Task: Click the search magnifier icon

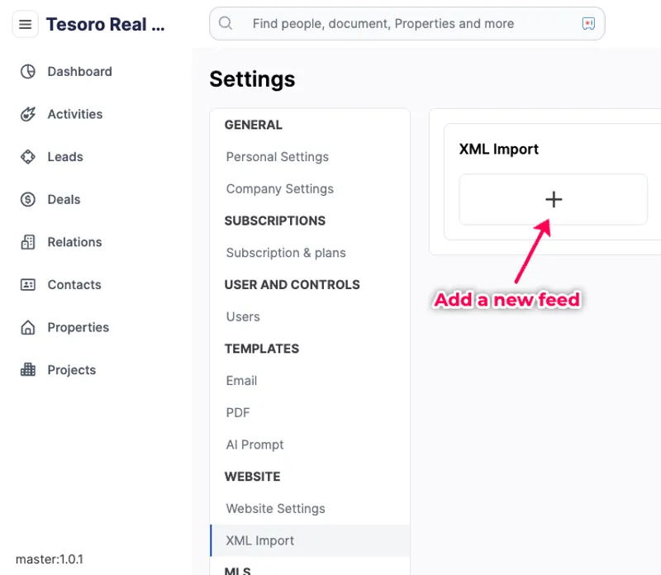Action: 226,24
